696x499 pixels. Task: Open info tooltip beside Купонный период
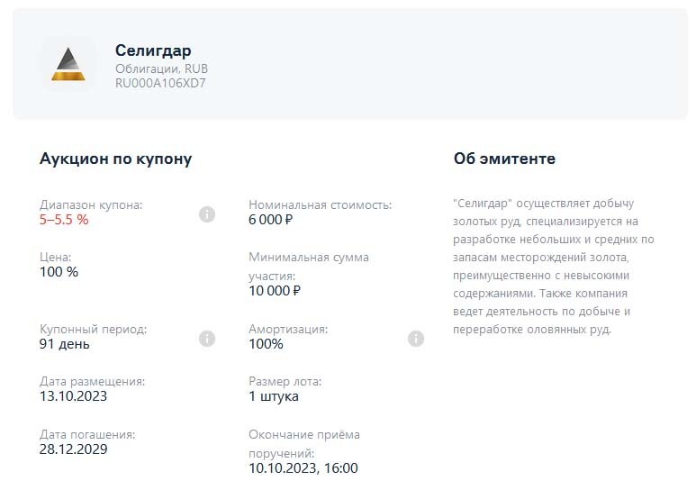(207, 339)
